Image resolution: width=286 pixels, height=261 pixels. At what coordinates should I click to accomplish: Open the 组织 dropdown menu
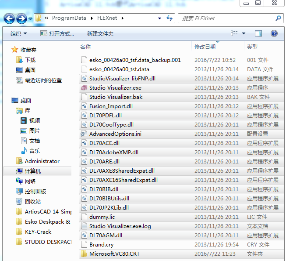pos(18,33)
